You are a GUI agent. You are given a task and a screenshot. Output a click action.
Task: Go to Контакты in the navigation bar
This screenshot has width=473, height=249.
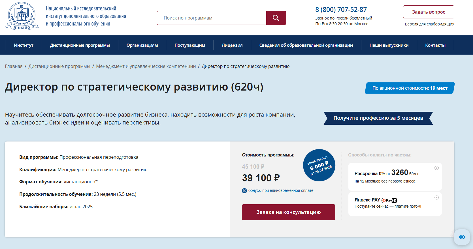(x=435, y=45)
